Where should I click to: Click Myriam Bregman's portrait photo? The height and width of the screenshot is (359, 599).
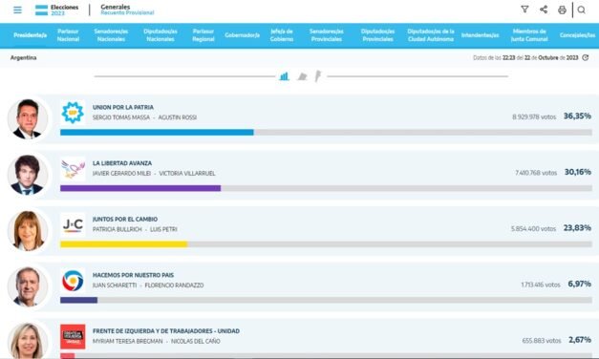[28, 341]
